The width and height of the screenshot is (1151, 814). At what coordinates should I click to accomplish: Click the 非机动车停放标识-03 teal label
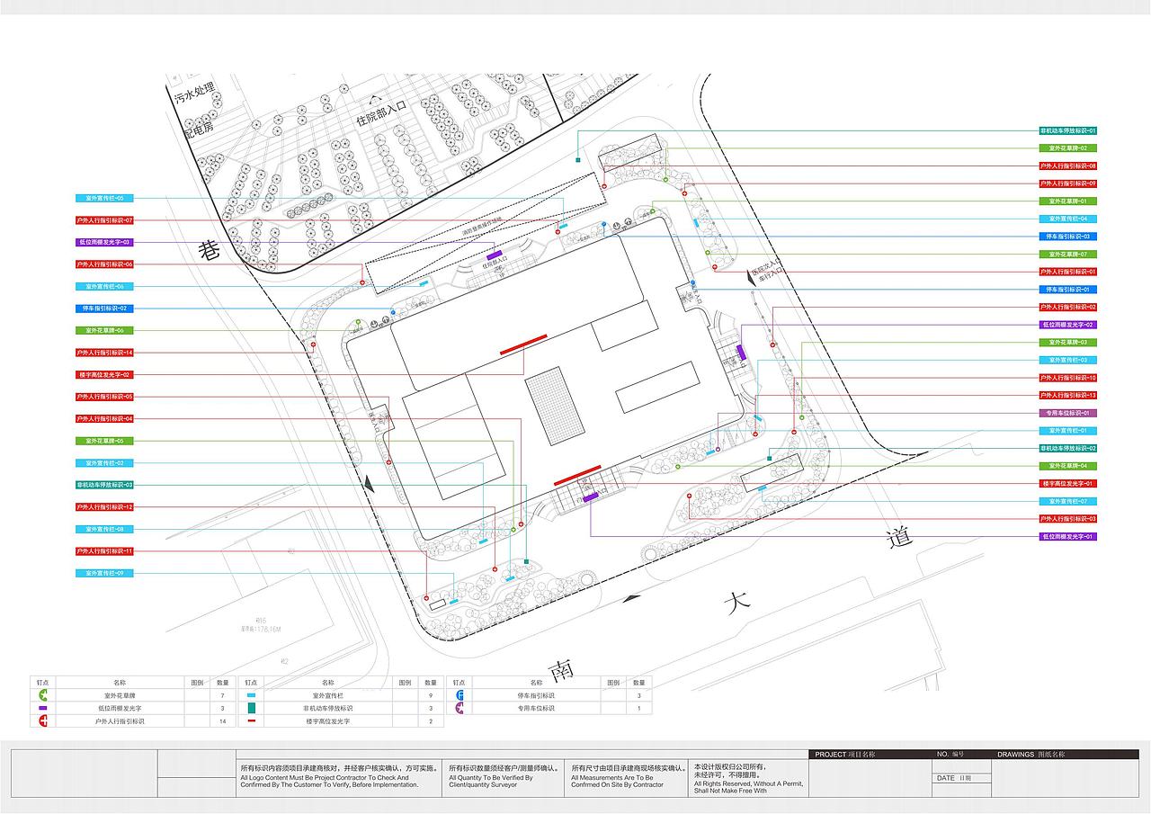tap(105, 485)
